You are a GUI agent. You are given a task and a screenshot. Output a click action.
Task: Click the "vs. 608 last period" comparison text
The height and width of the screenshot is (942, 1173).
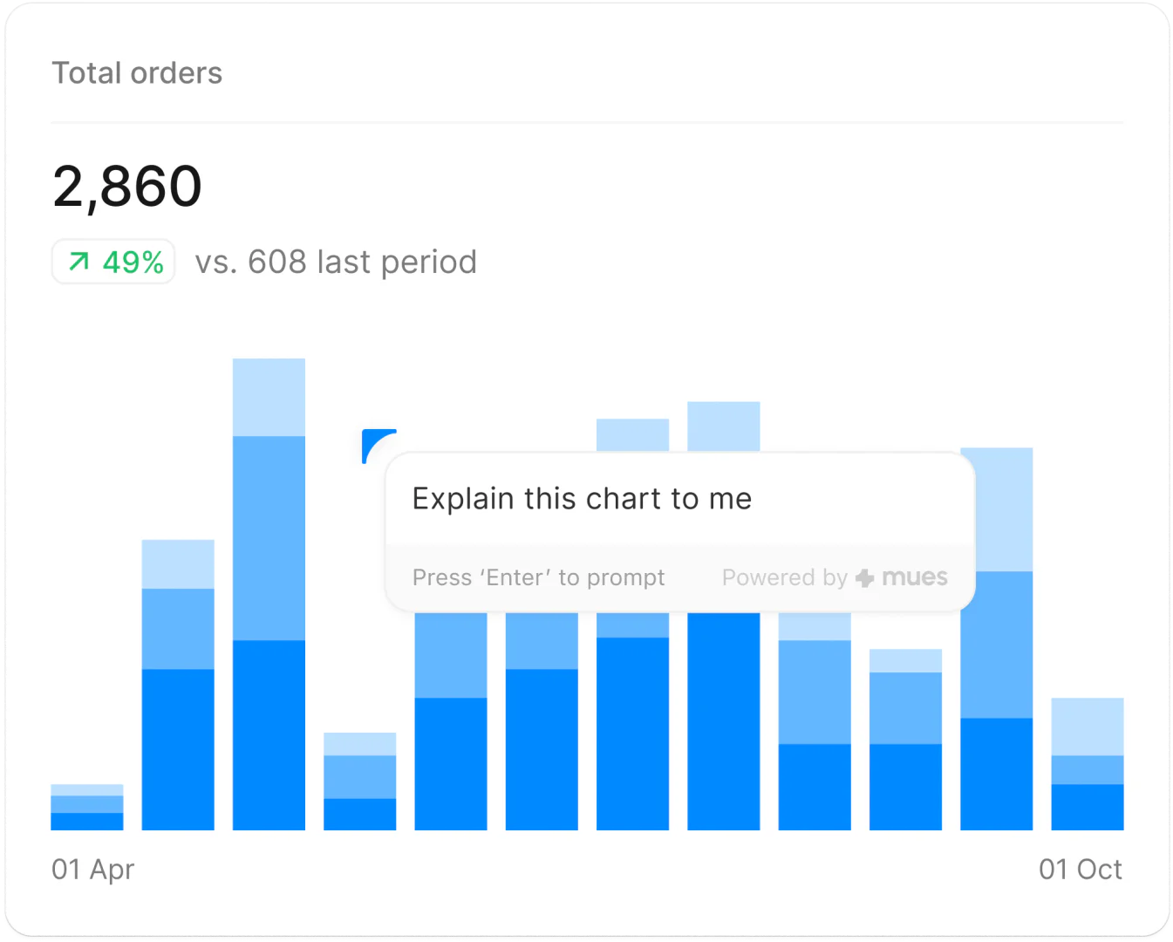[336, 262]
